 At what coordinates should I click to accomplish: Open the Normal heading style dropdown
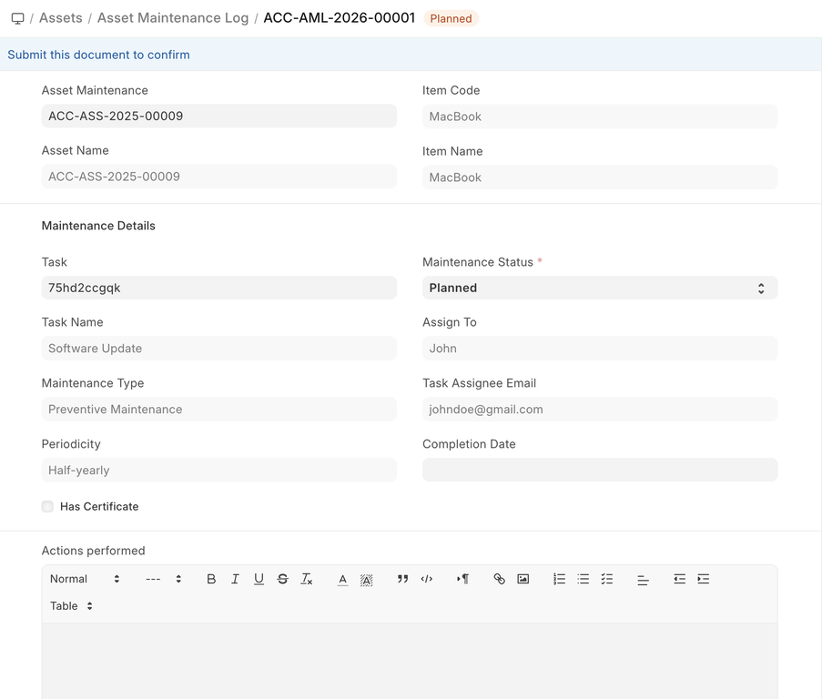click(84, 579)
